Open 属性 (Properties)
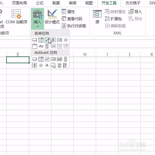 point(68,11)
